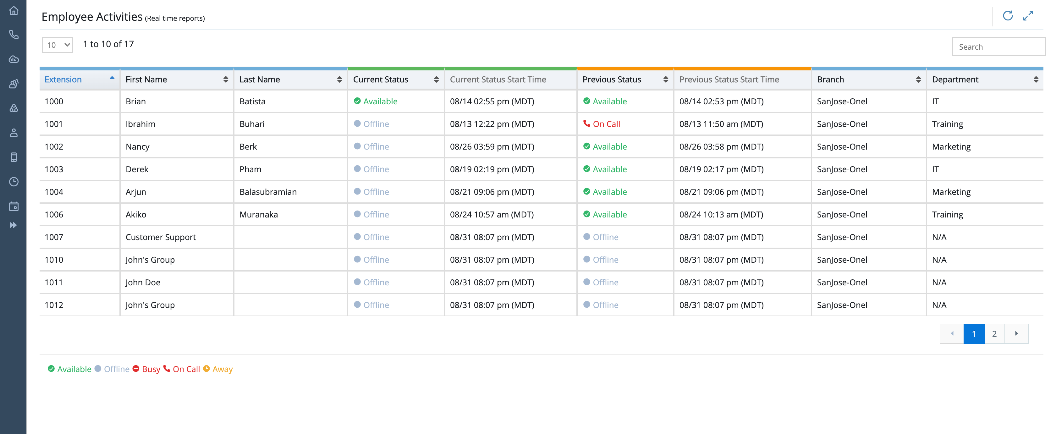Click the last name Balasubramian

pos(268,192)
